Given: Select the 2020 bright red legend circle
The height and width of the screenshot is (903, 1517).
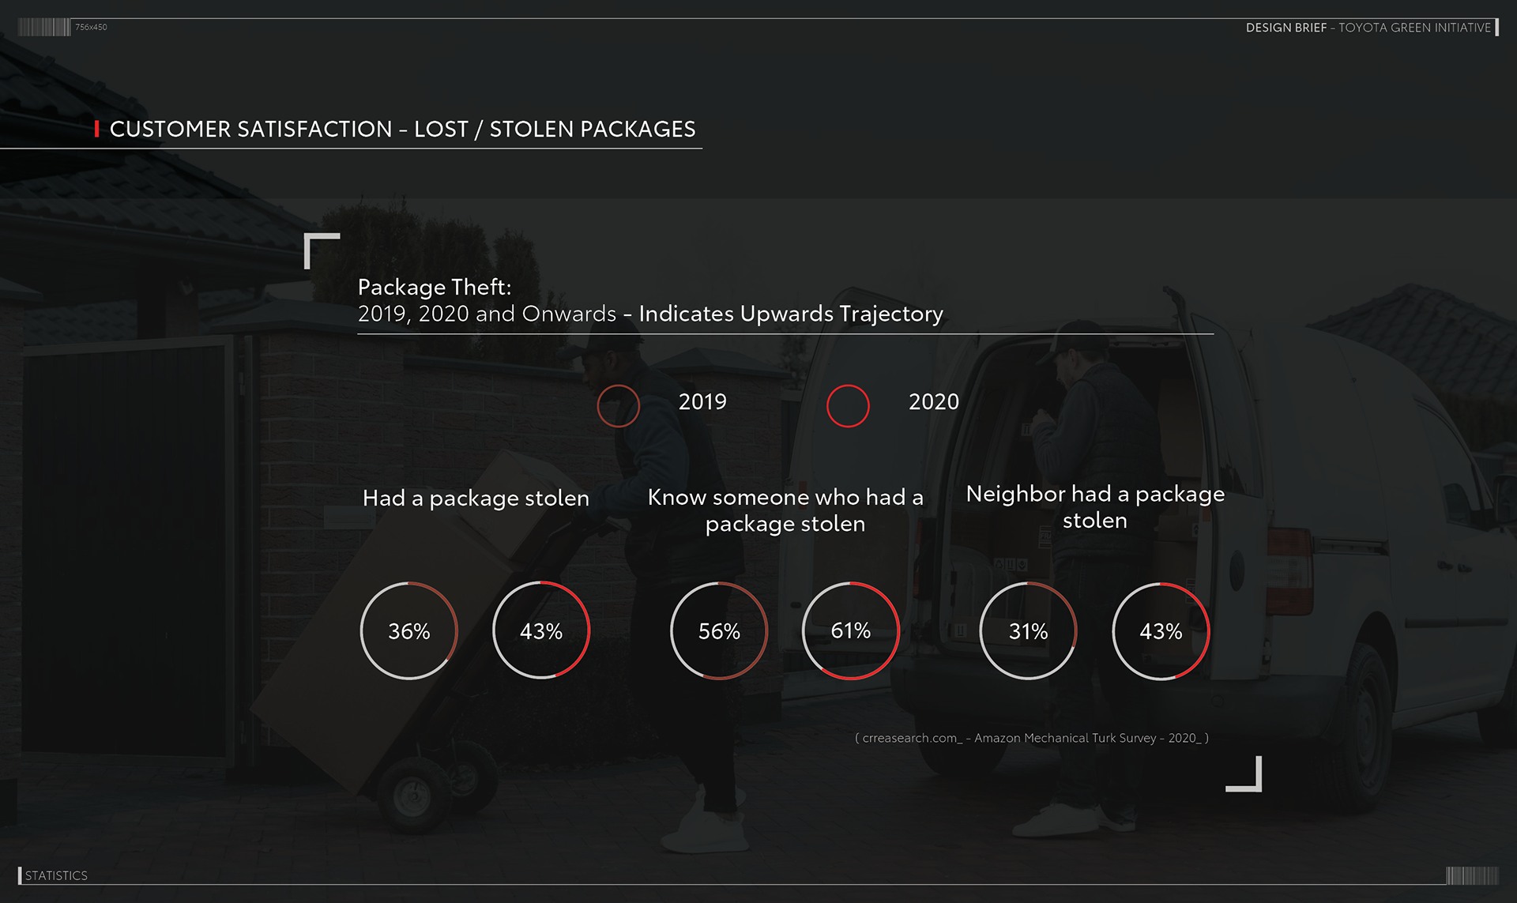Looking at the screenshot, I should click(848, 406).
